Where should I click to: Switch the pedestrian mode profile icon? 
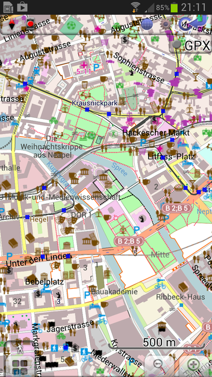(x=19, y=348)
